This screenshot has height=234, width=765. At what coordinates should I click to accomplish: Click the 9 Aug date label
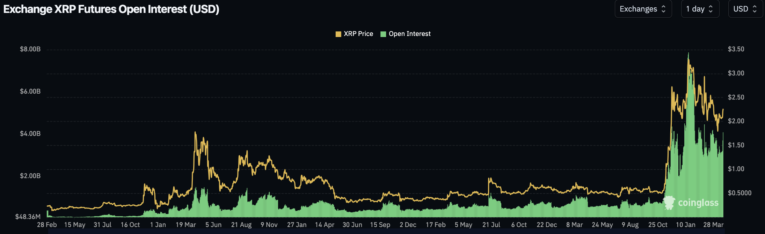pos(630,225)
